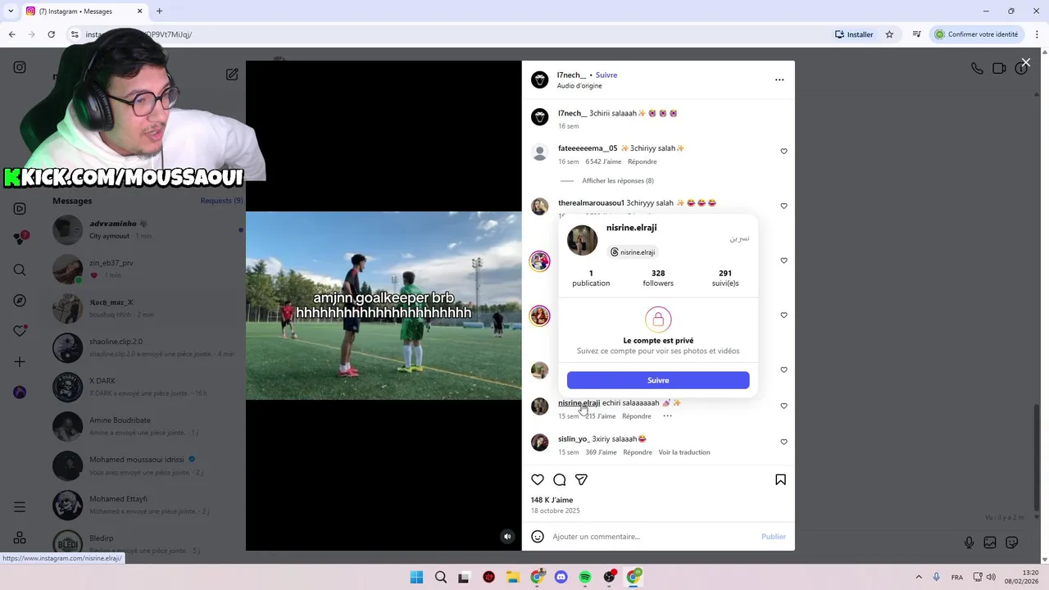Click the football video to pause it

pos(384,306)
